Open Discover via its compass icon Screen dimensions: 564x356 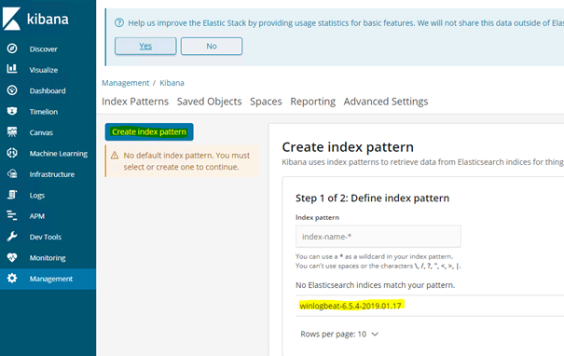pyautogui.click(x=12, y=48)
